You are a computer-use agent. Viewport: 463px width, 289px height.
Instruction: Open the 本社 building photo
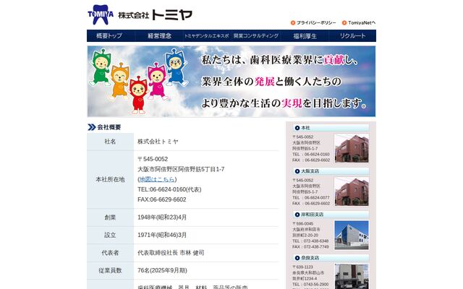(x=352, y=148)
